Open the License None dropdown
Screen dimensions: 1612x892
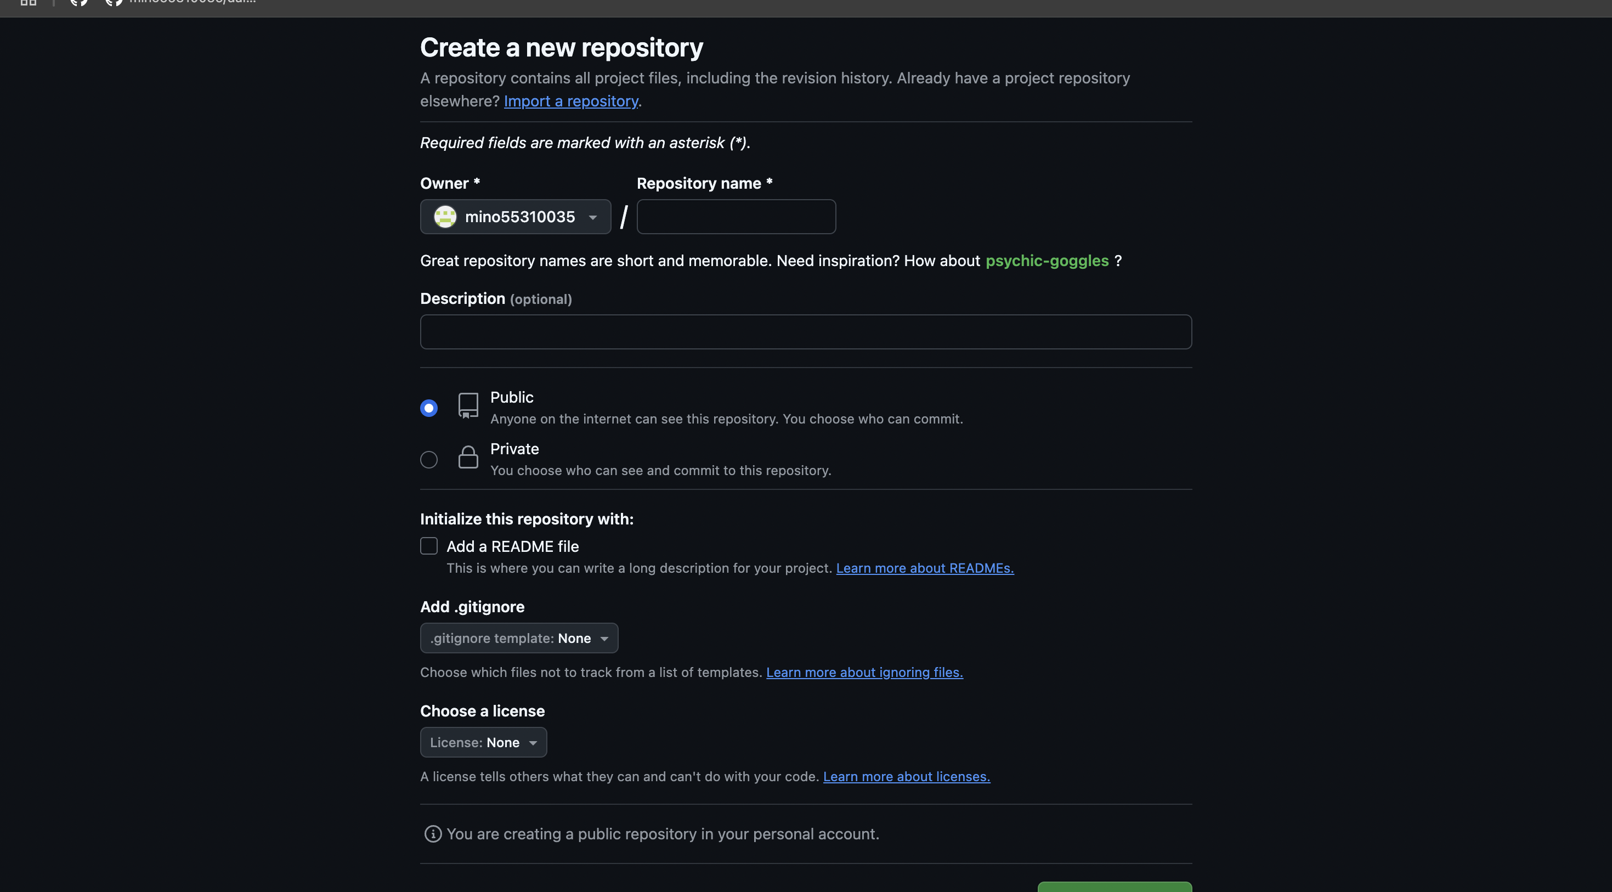[483, 742]
